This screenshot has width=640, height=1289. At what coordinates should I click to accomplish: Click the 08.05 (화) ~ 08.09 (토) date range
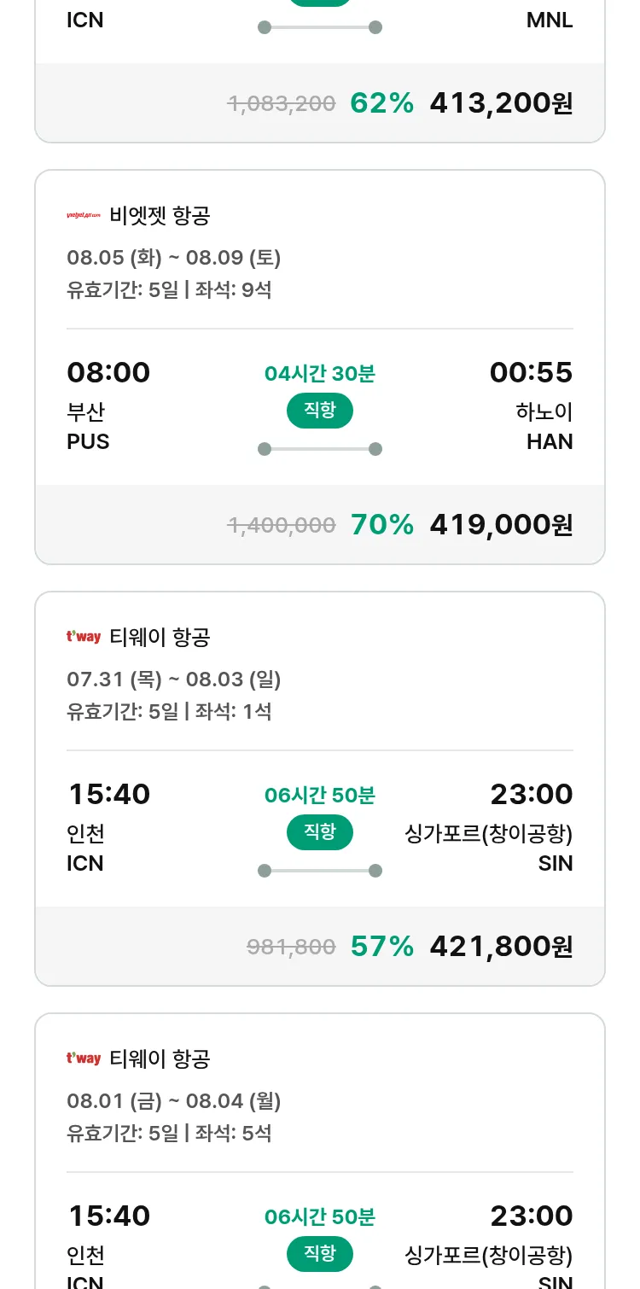[173, 258]
